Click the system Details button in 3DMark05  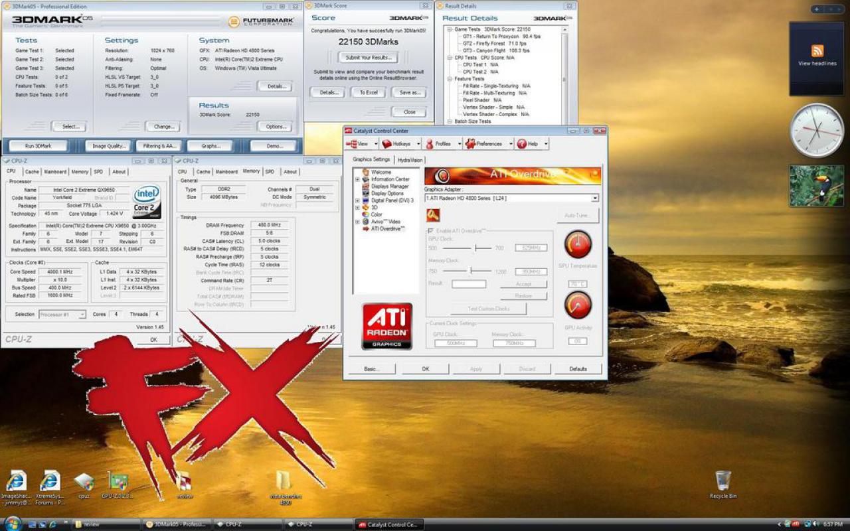pos(274,86)
